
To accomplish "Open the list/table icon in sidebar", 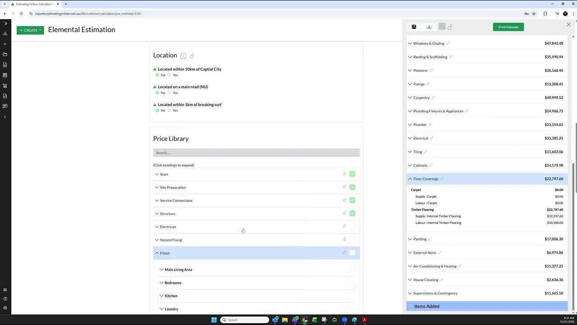I will [x=5, y=75].
